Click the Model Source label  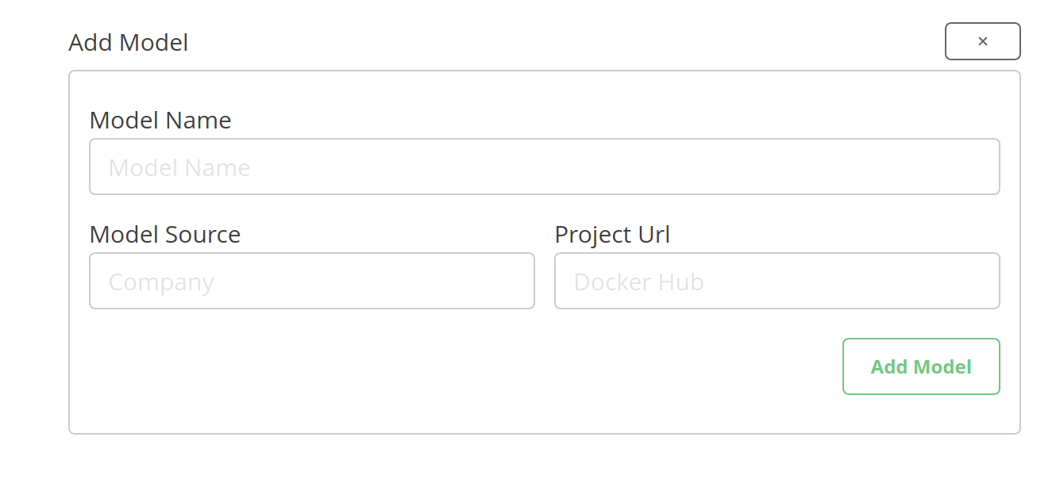pyautogui.click(x=165, y=234)
